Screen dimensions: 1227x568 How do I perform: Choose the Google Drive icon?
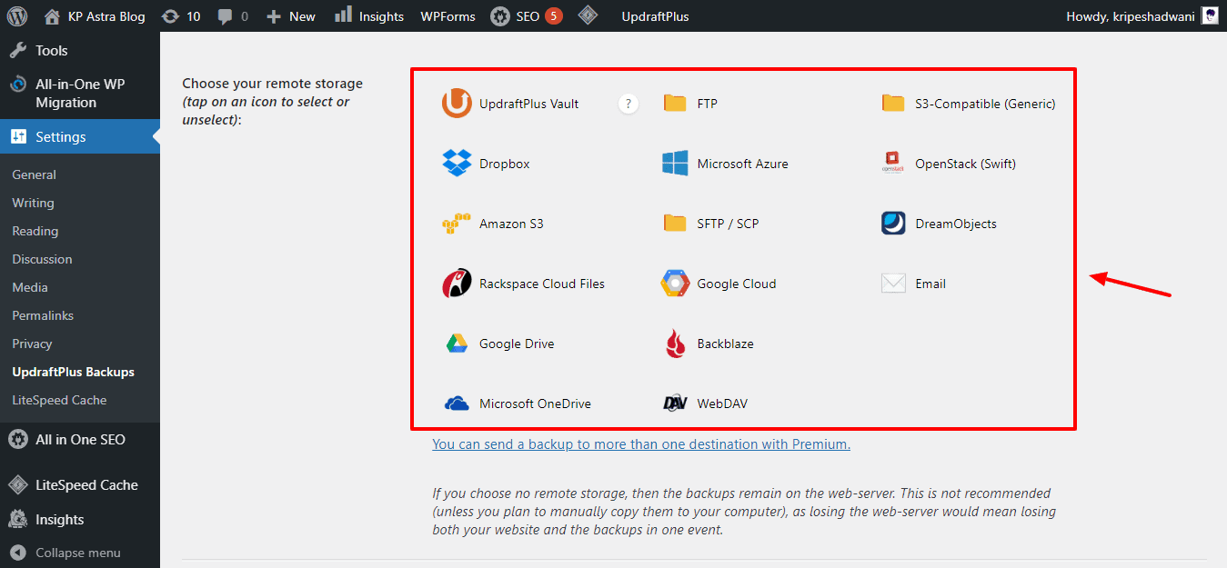(x=457, y=344)
